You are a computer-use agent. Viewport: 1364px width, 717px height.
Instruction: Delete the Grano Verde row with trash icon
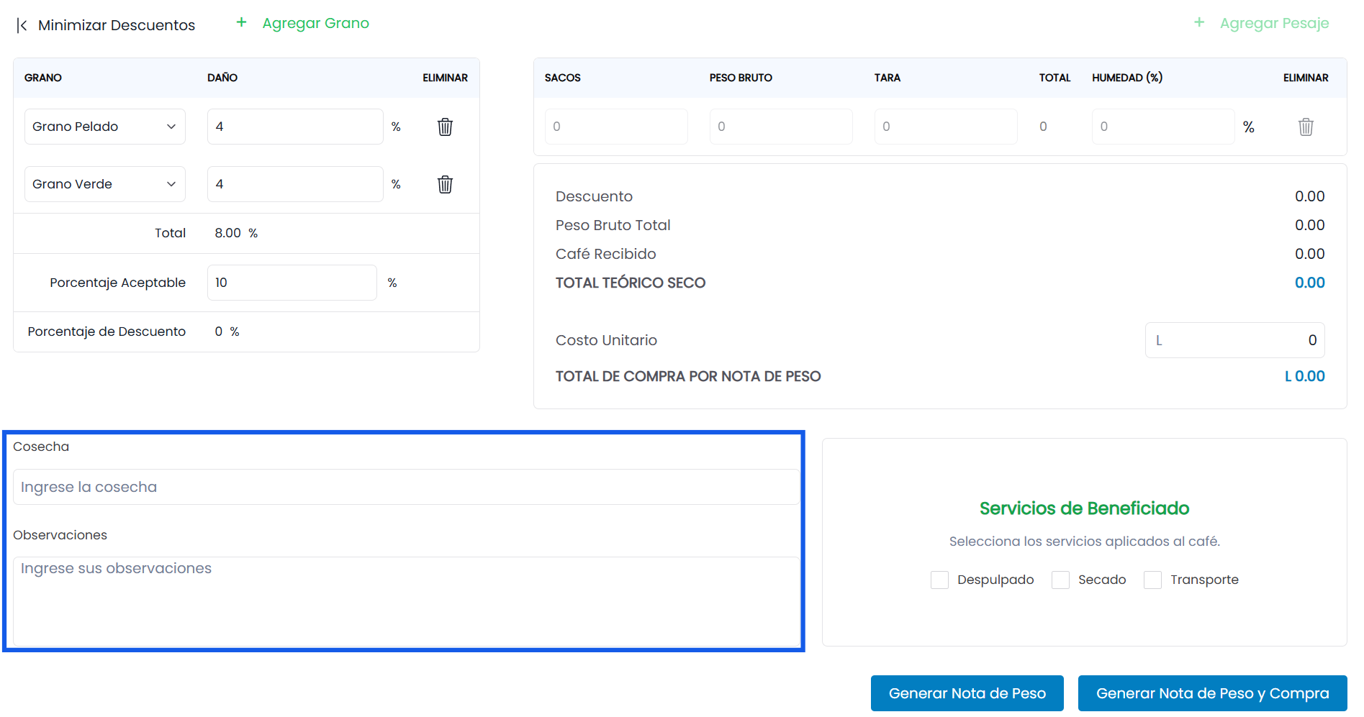tap(446, 184)
